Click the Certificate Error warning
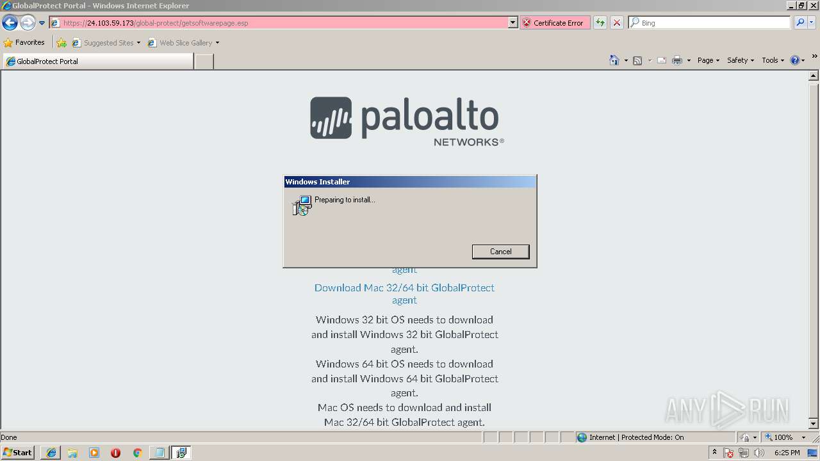820x461 pixels. tap(555, 22)
